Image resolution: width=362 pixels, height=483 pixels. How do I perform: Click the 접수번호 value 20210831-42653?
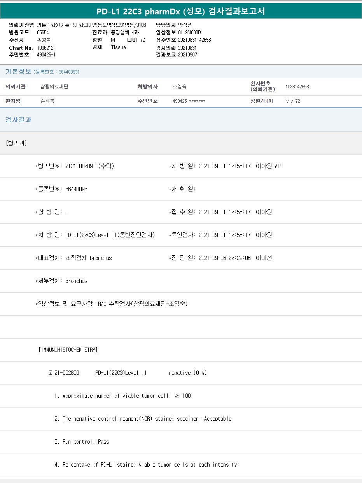pos(194,40)
